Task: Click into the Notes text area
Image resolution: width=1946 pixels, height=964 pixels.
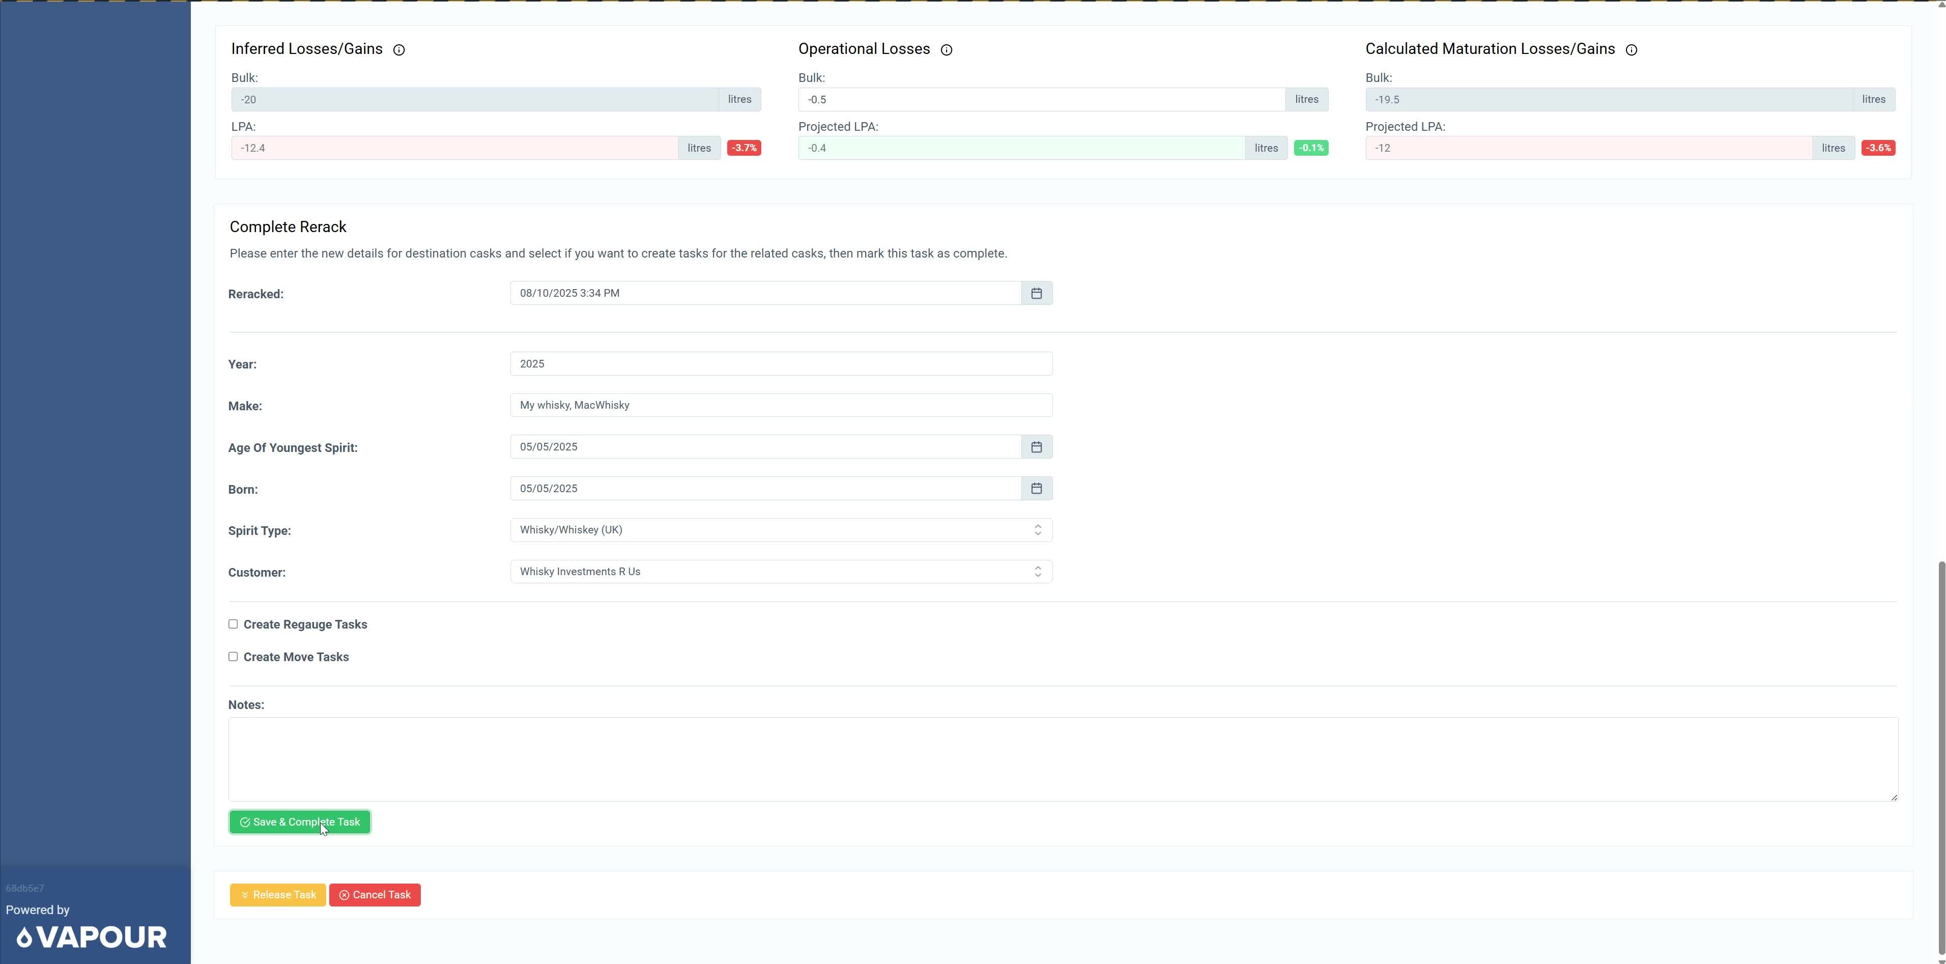Action: pos(1062,758)
